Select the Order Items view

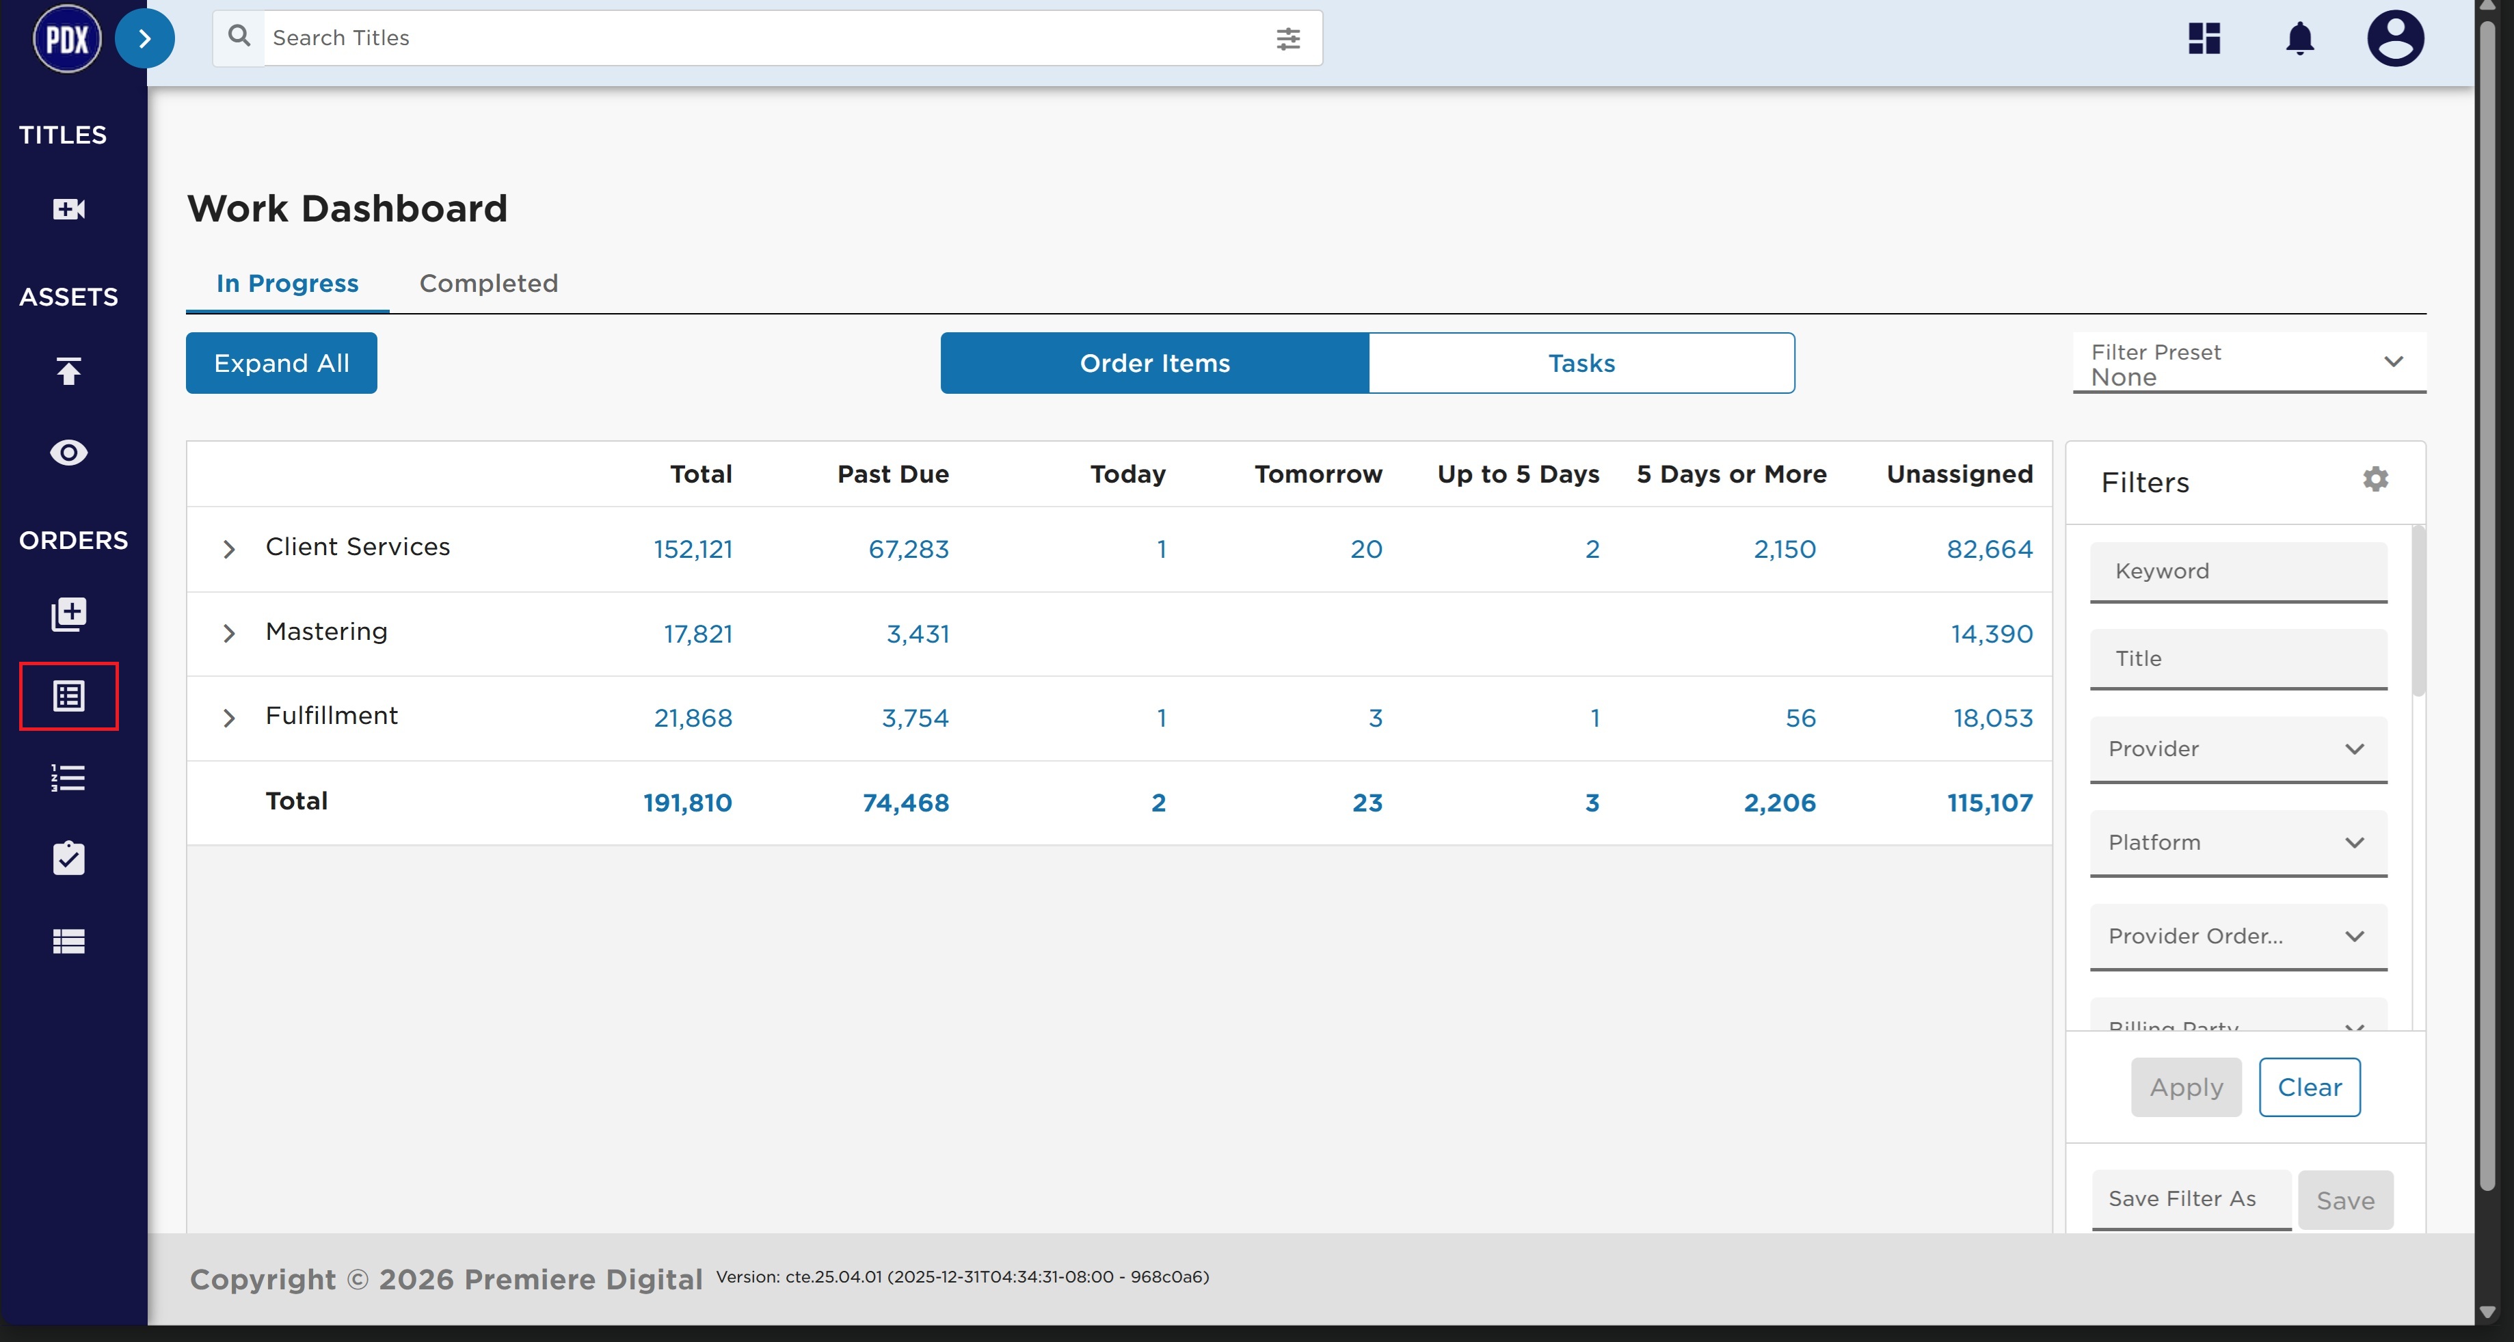click(x=1155, y=363)
